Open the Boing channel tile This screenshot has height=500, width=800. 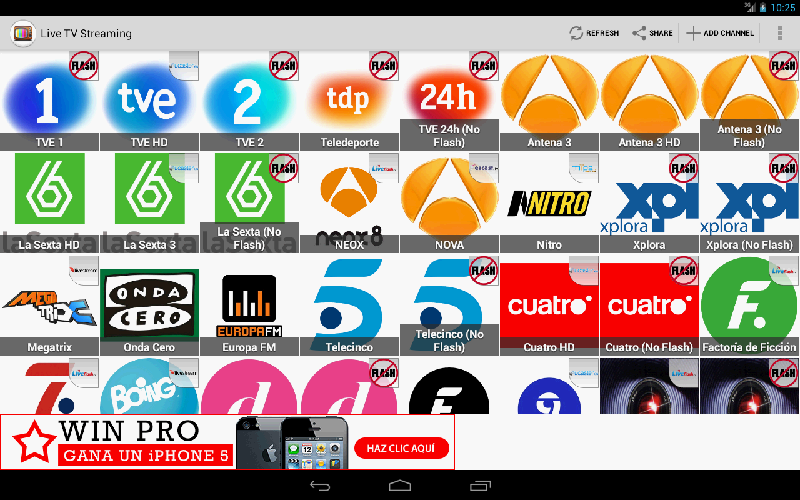149,386
